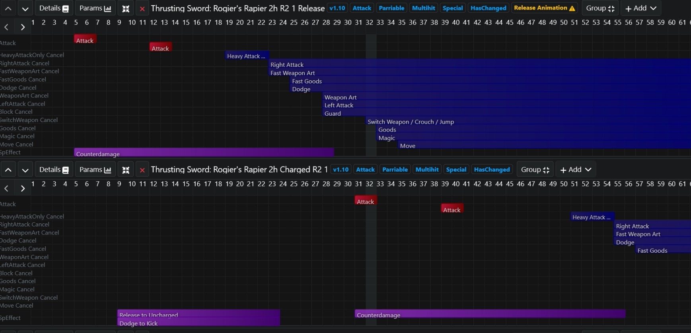Select the Counterdamage bar in the Release timeline
The height and width of the screenshot is (333, 691).
(204, 153)
